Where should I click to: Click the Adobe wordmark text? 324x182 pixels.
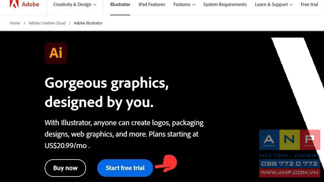(31, 4)
